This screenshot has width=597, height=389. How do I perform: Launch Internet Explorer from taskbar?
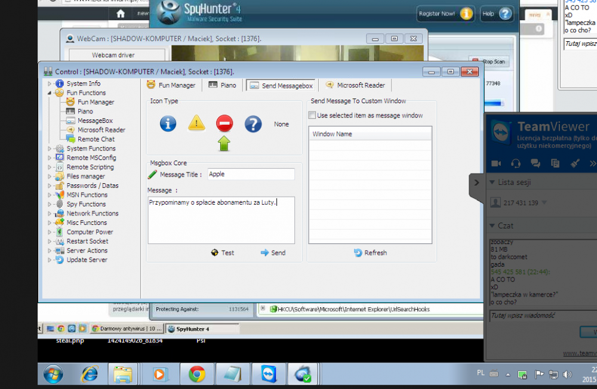point(90,375)
